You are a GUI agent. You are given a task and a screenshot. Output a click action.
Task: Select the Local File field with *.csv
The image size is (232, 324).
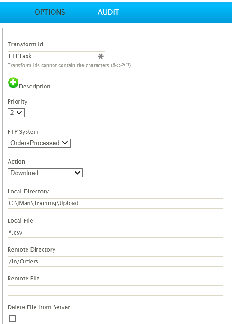click(116, 233)
